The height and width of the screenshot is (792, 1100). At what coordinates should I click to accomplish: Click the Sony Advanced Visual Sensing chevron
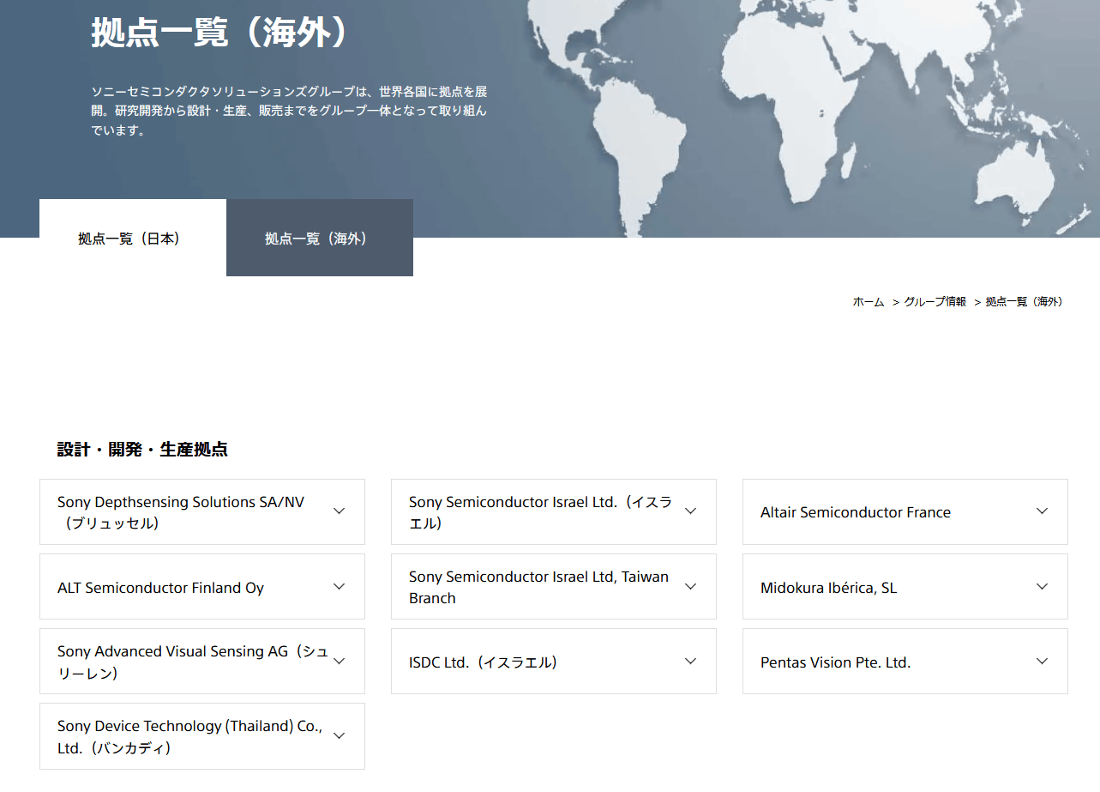coord(339,662)
